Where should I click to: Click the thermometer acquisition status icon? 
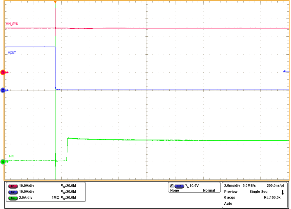283,192
